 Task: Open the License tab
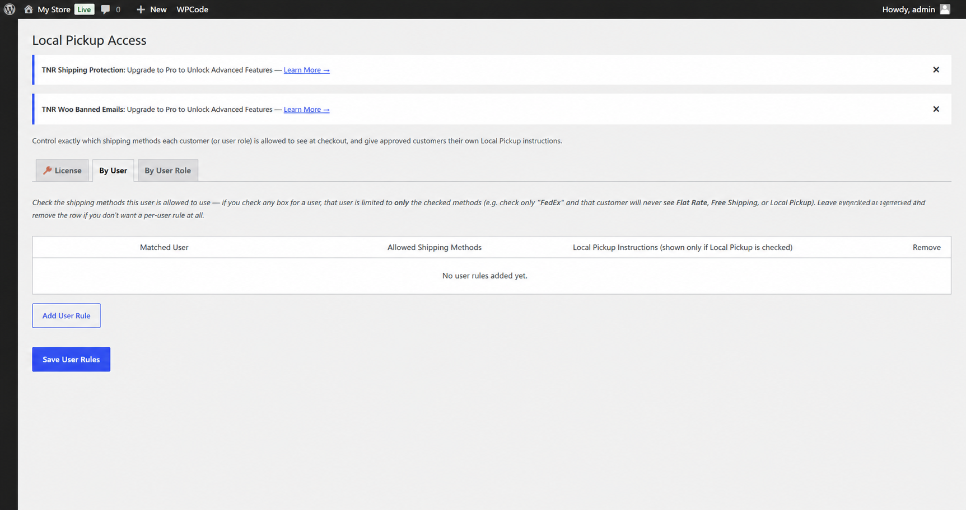(62, 171)
